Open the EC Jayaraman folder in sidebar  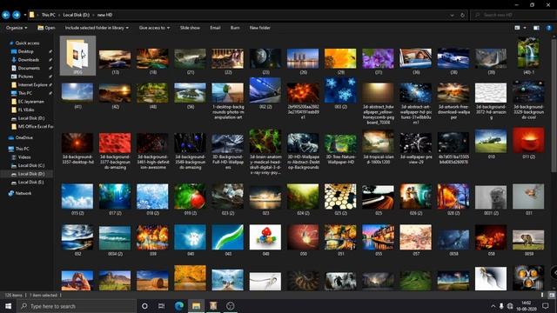point(31,102)
